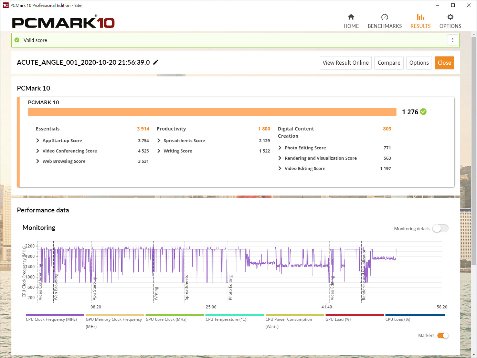The image size is (477, 358).
Task: Click the vertical scrollbar down arrow
Action: tap(474, 354)
